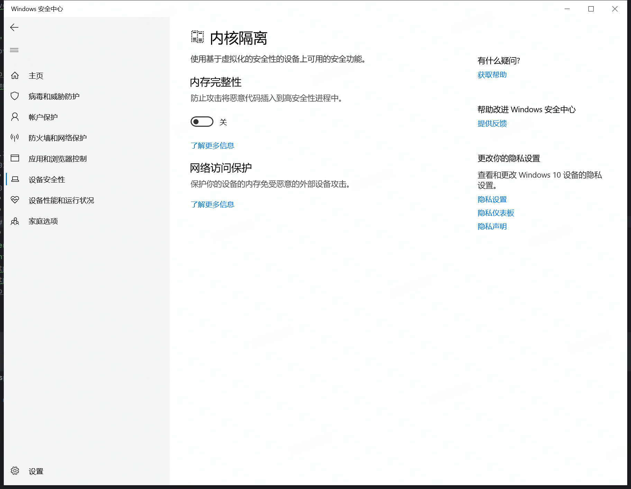Click the 隐私声明 link
Image resolution: width=631 pixels, height=489 pixels.
click(x=492, y=226)
